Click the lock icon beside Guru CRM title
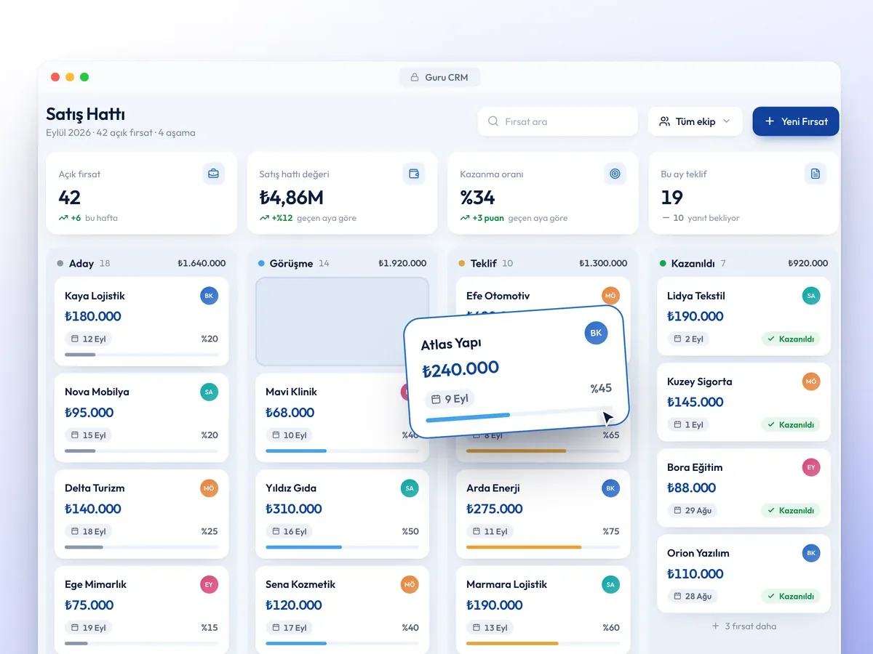Screen dimensions: 873x654 pyautogui.click(x=415, y=77)
